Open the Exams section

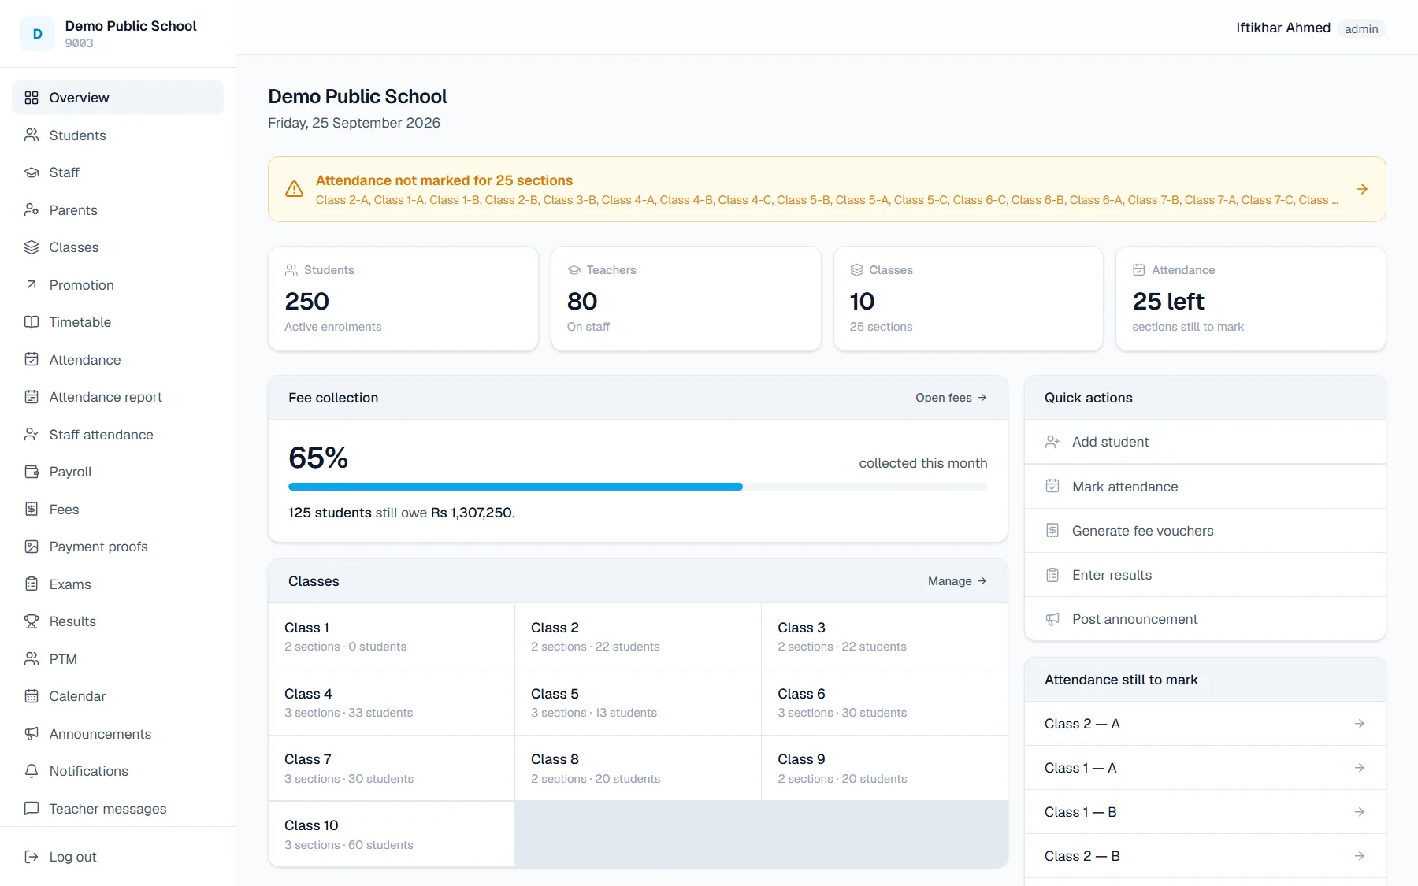[x=117, y=584]
